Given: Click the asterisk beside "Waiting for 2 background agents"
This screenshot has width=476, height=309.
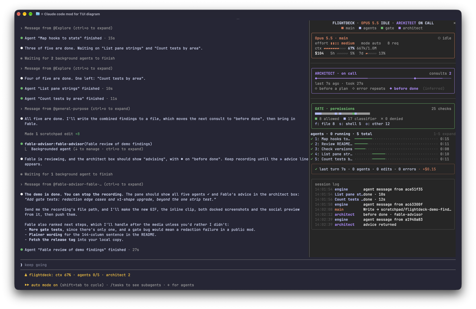Looking at the screenshot, I should (x=21, y=58).
